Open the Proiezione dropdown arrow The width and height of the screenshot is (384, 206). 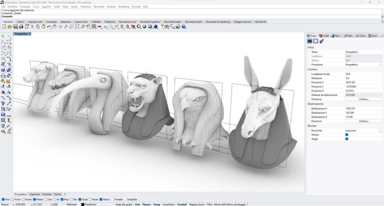[x=381, y=64]
